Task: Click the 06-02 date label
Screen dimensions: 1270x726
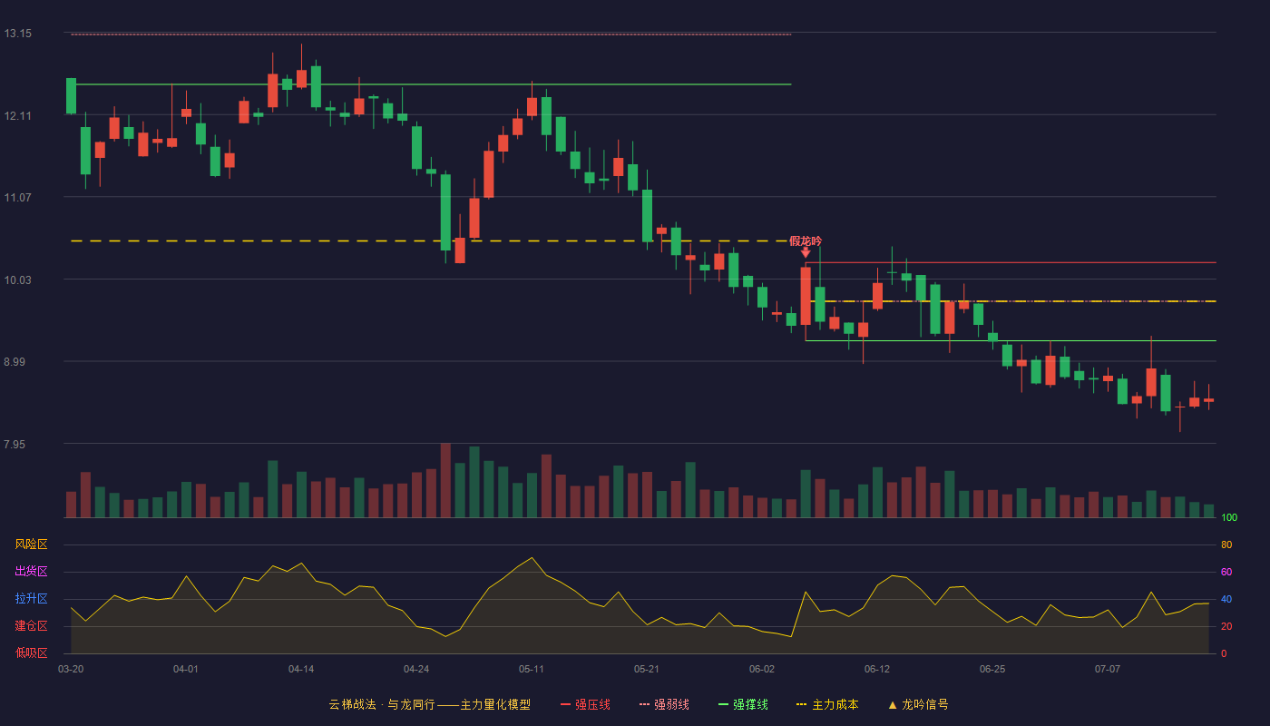Action: pos(762,669)
